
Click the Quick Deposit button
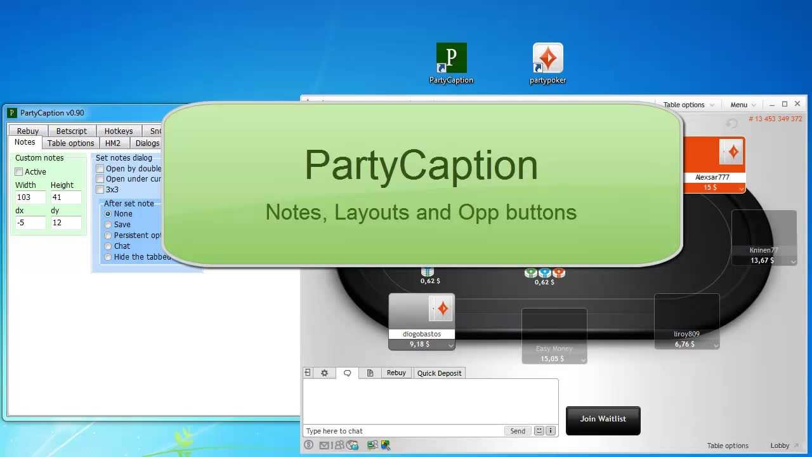click(x=439, y=373)
